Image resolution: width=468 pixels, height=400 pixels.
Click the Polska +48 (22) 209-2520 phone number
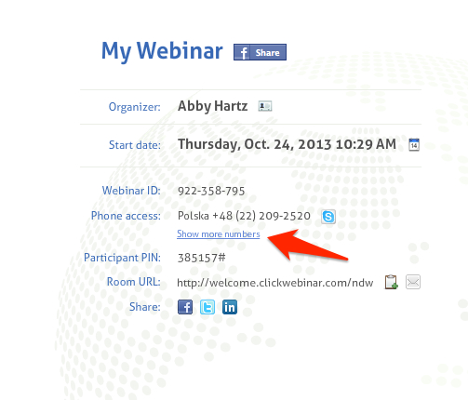(x=244, y=216)
